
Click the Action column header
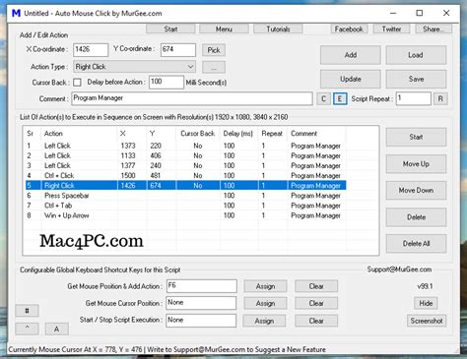pyautogui.click(x=79, y=134)
